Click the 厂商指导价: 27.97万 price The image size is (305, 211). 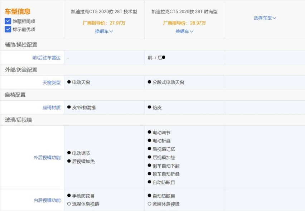(x=104, y=23)
